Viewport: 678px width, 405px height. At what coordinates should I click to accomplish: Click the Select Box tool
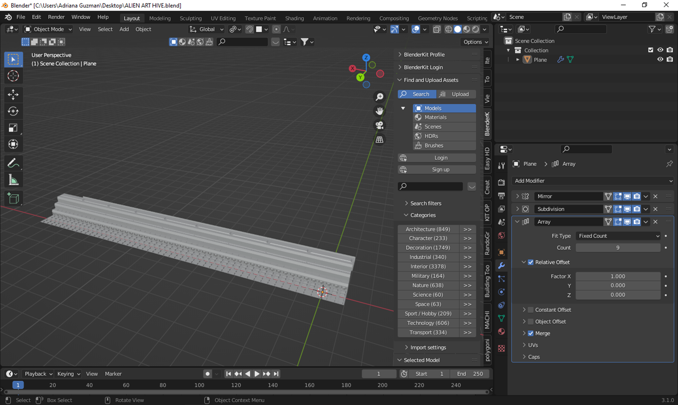[13, 59]
